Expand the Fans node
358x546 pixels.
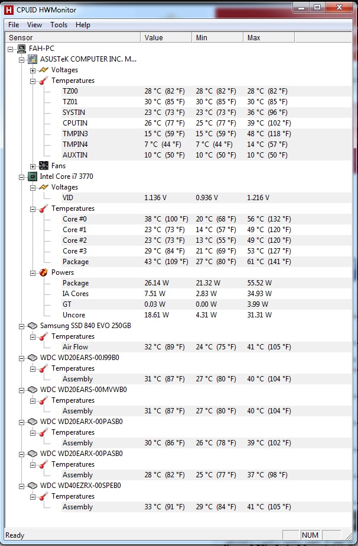[32, 166]
